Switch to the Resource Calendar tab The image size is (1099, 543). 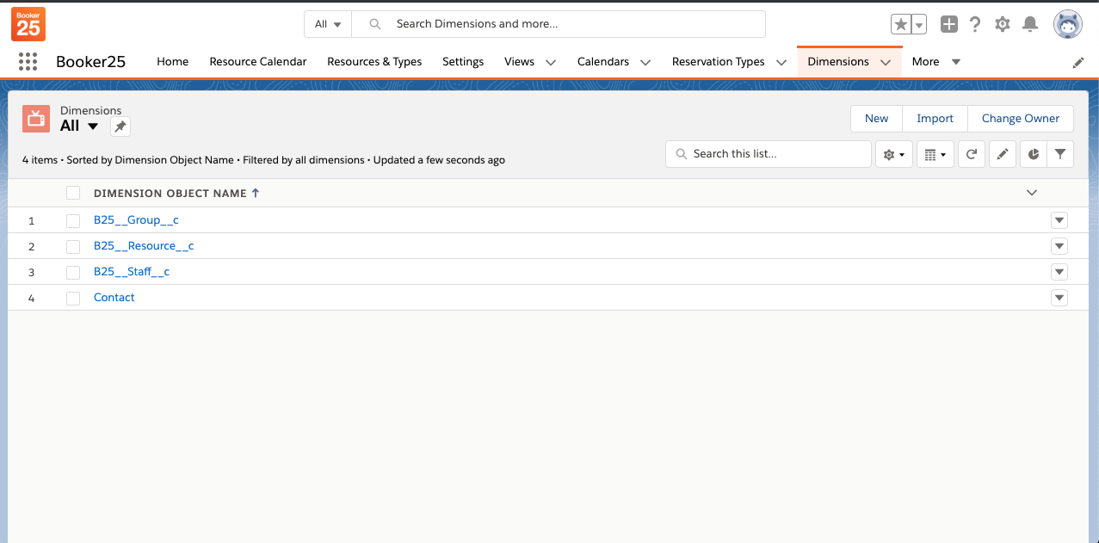[x=257, y=62]
